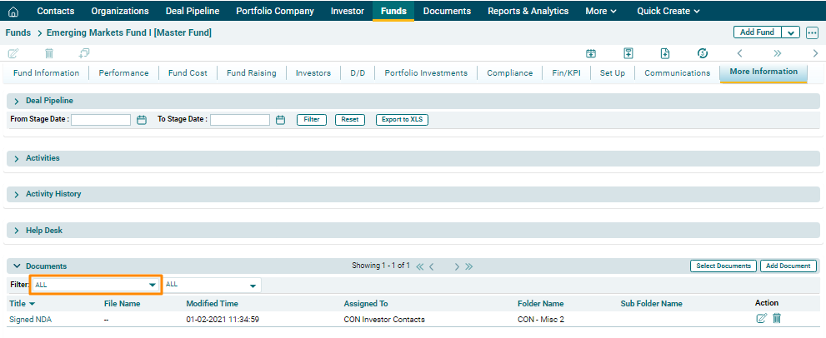The height and width of the screenshot is (338, 826).
Task: Click the edit pencil icon in fund toolbar
Action: click(13, 53)
